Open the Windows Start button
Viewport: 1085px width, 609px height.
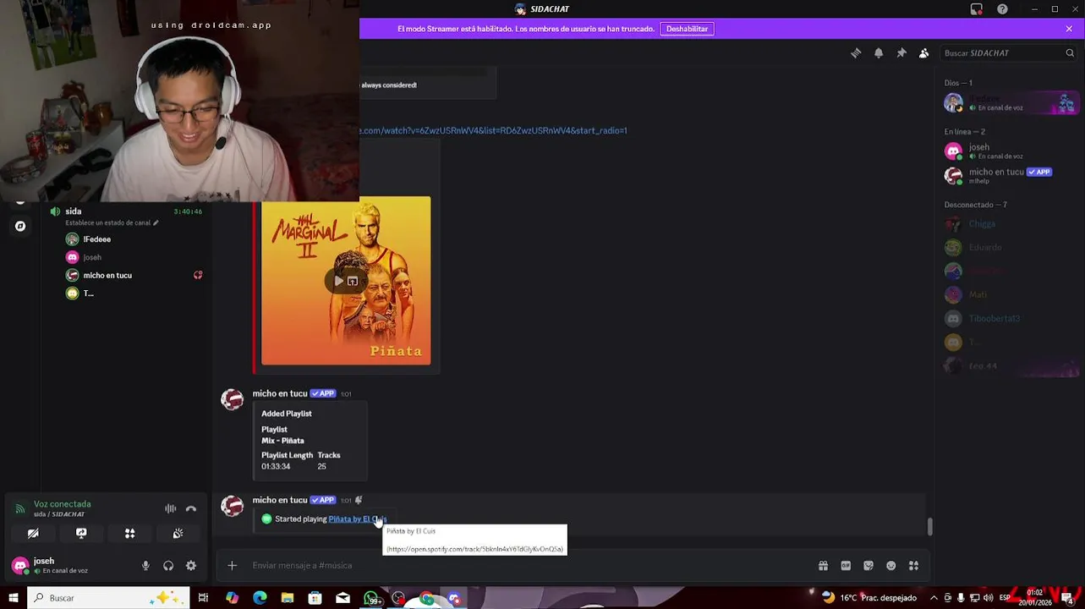tap(14, 598)
